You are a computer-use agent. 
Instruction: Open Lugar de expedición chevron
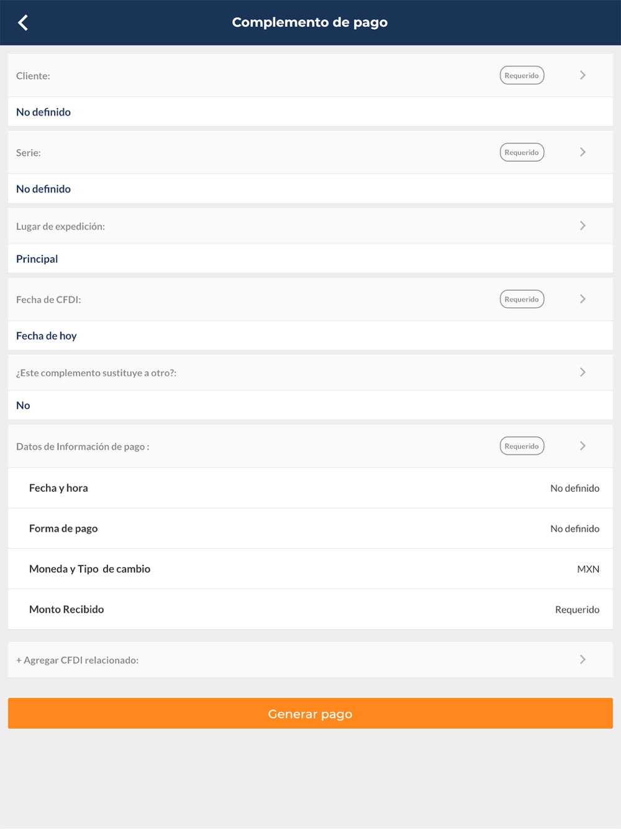[582, 226]
